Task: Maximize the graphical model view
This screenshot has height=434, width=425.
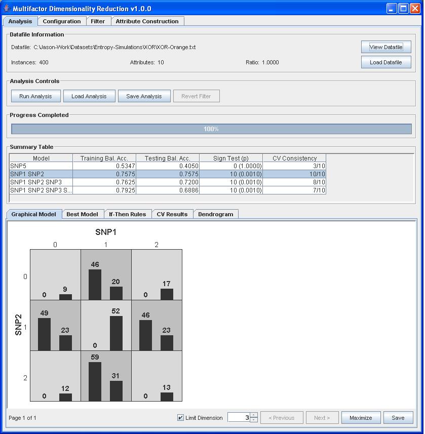Action: tap(361, 418)
